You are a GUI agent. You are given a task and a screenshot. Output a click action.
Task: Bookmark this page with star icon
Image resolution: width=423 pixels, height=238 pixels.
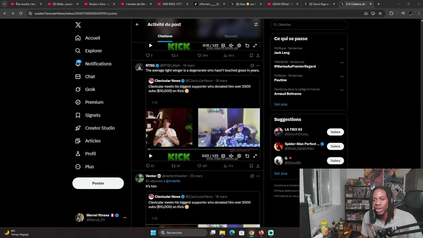point(380,14)
